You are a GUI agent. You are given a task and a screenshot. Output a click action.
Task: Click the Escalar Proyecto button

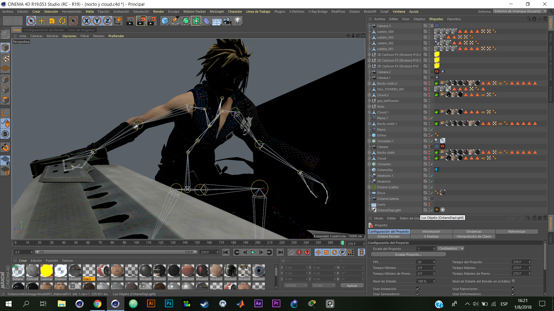coord(408,255)
